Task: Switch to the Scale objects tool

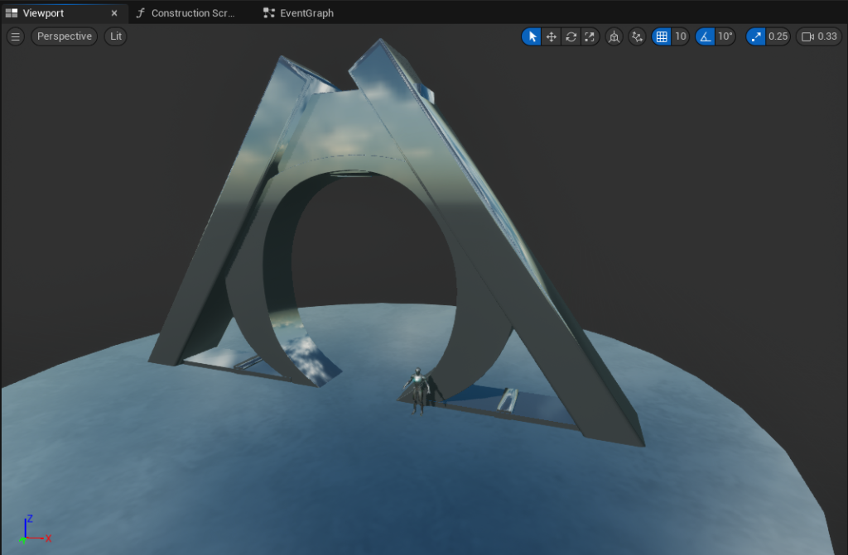Action: [590, 36]
